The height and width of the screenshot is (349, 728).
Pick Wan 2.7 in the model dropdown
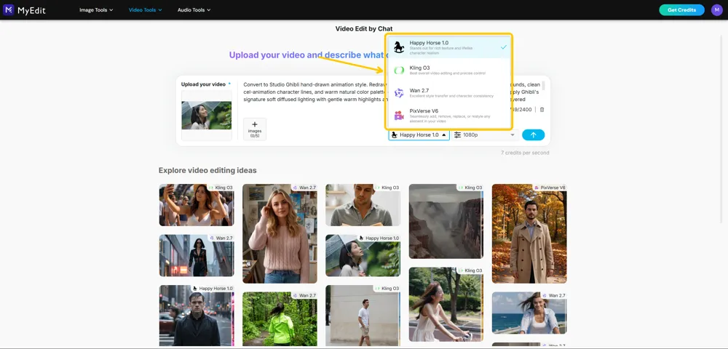click(448, 92)
